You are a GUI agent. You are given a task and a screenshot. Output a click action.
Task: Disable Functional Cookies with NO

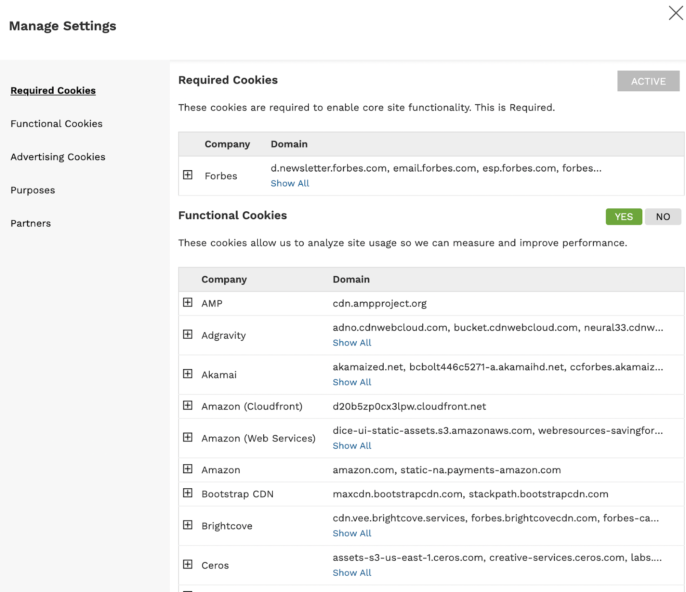(x=662, y=217)
